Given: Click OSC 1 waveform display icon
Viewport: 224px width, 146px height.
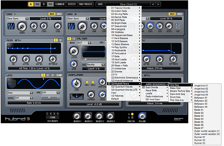Looking at the screenshot, I should pyautogui.click(x=11, y=26).
